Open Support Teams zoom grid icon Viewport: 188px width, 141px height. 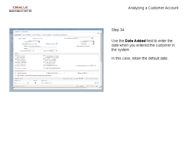click(79, 79)
